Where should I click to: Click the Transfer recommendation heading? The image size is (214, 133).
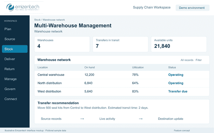[58, 103]
